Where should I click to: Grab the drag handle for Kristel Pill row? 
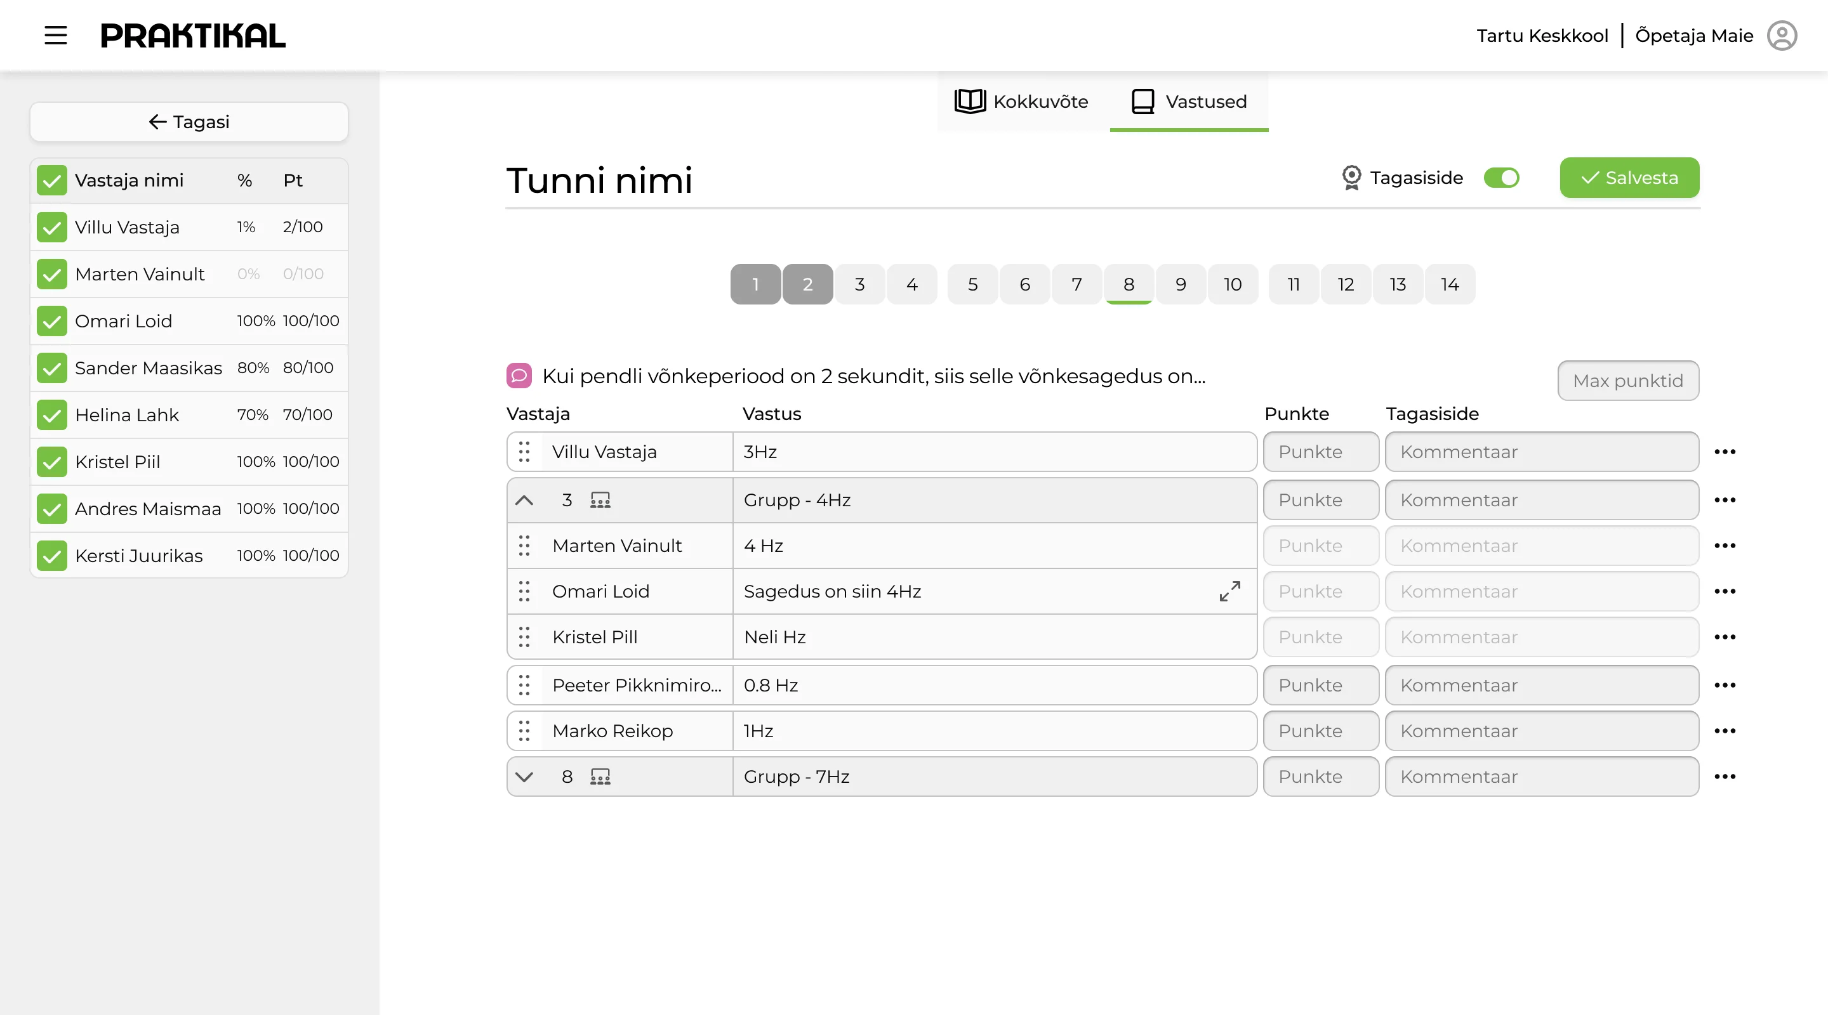click(x=524, y=637)
